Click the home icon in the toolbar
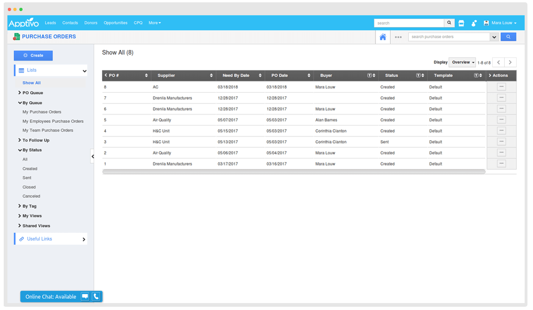 tap(383, 37)
